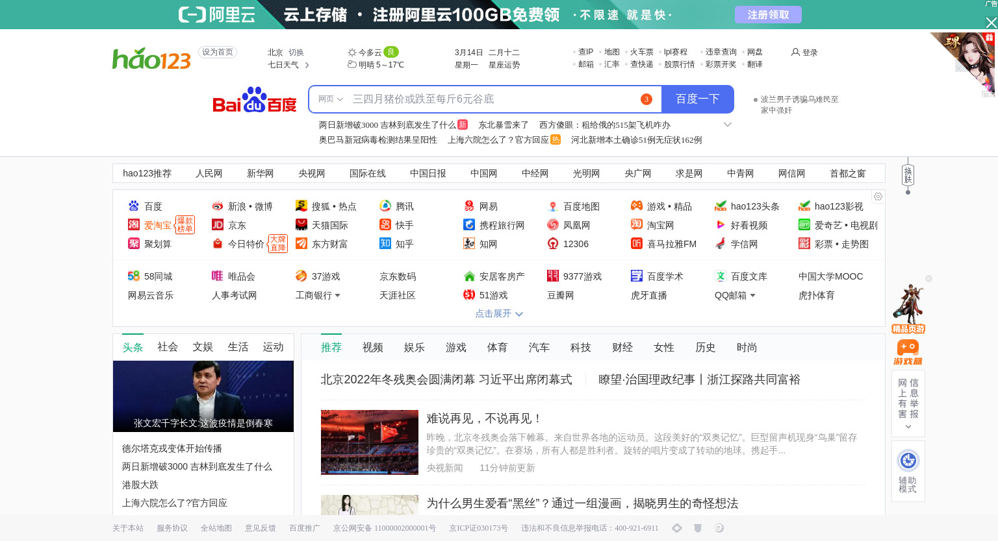Viewport: 998px width, 541px height.
Task: Open the Baidu Maps pin icon
Action: coord(553,206)
